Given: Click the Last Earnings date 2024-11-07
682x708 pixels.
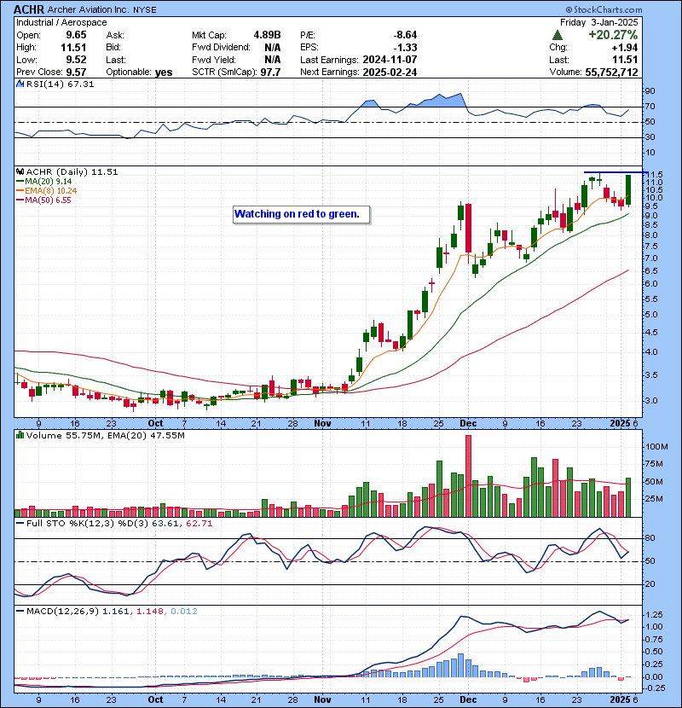Looking at the screenshot, I should (390, 60).
